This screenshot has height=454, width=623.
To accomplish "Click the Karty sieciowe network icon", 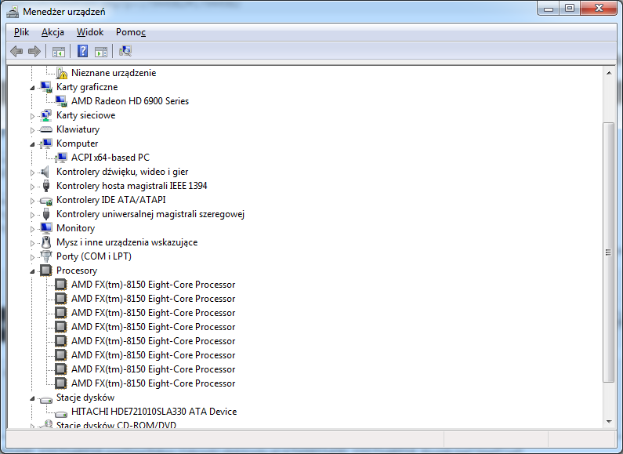I will [x=46, y=115].
